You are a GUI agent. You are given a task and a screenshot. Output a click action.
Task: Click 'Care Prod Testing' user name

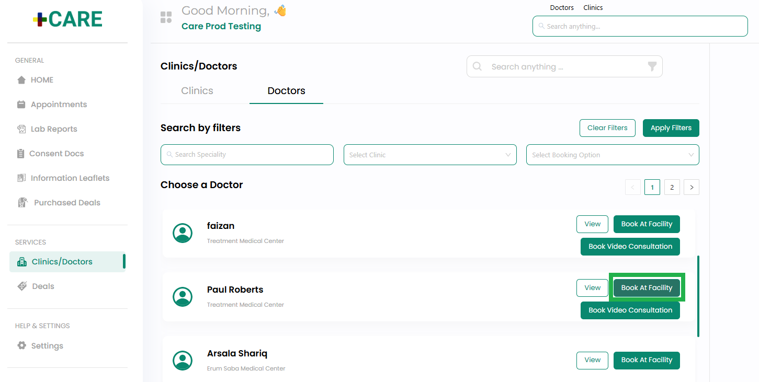pos(221,26)
